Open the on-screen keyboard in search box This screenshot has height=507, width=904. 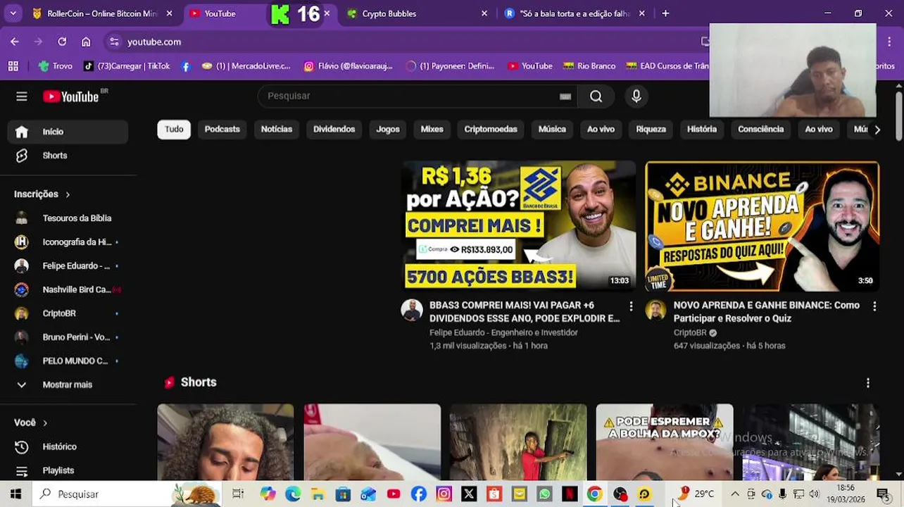[565, 96]
